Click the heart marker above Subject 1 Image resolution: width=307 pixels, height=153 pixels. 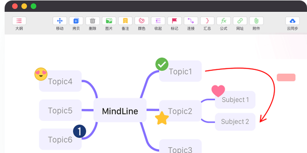pyautogui.click(x=219, y=91)
